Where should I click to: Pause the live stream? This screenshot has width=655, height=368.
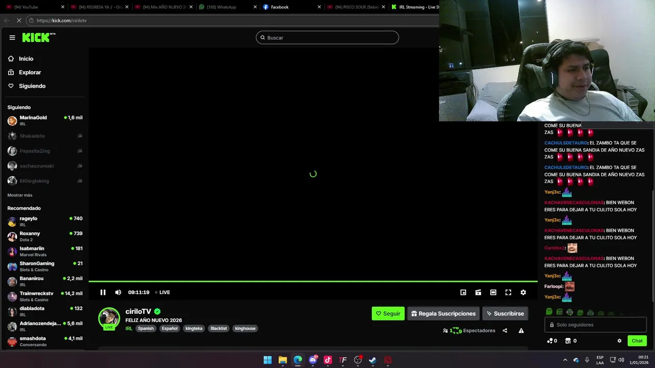pyautogui.click(x=103, y=292)
